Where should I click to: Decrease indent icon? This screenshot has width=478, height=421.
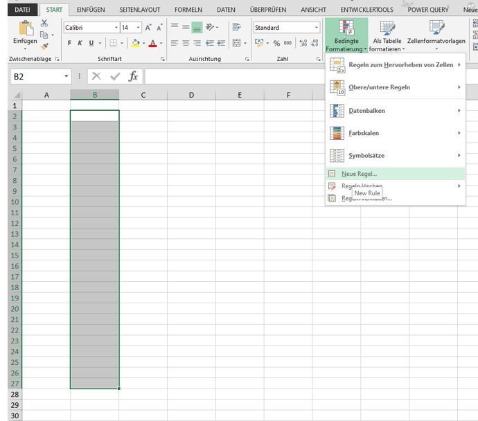click(210, 43)
